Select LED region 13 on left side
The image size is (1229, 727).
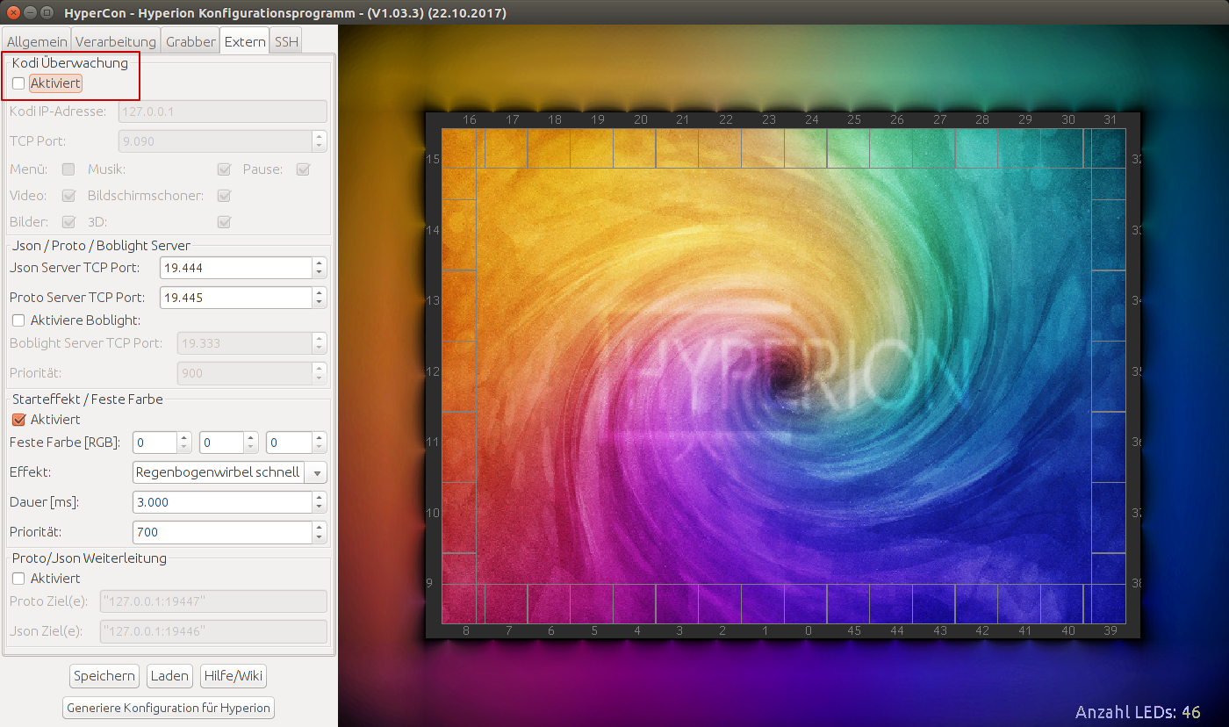(458, 306)
